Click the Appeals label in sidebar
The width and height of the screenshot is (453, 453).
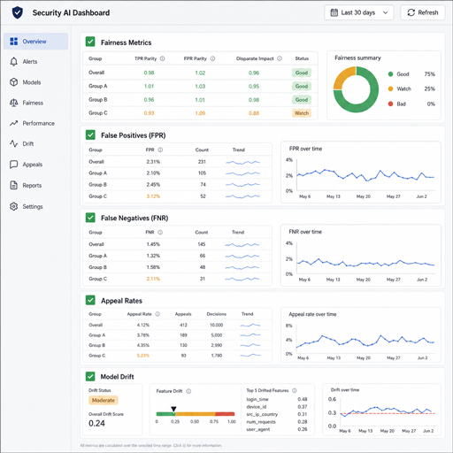point(33,165)
